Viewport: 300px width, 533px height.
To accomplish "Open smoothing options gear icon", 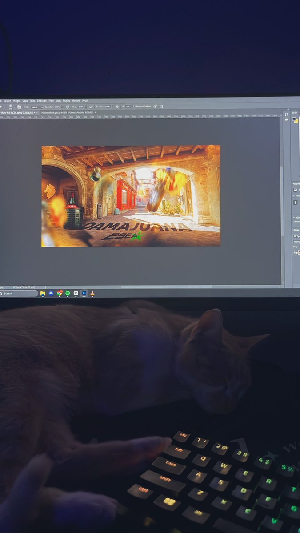I will [117, 107].
